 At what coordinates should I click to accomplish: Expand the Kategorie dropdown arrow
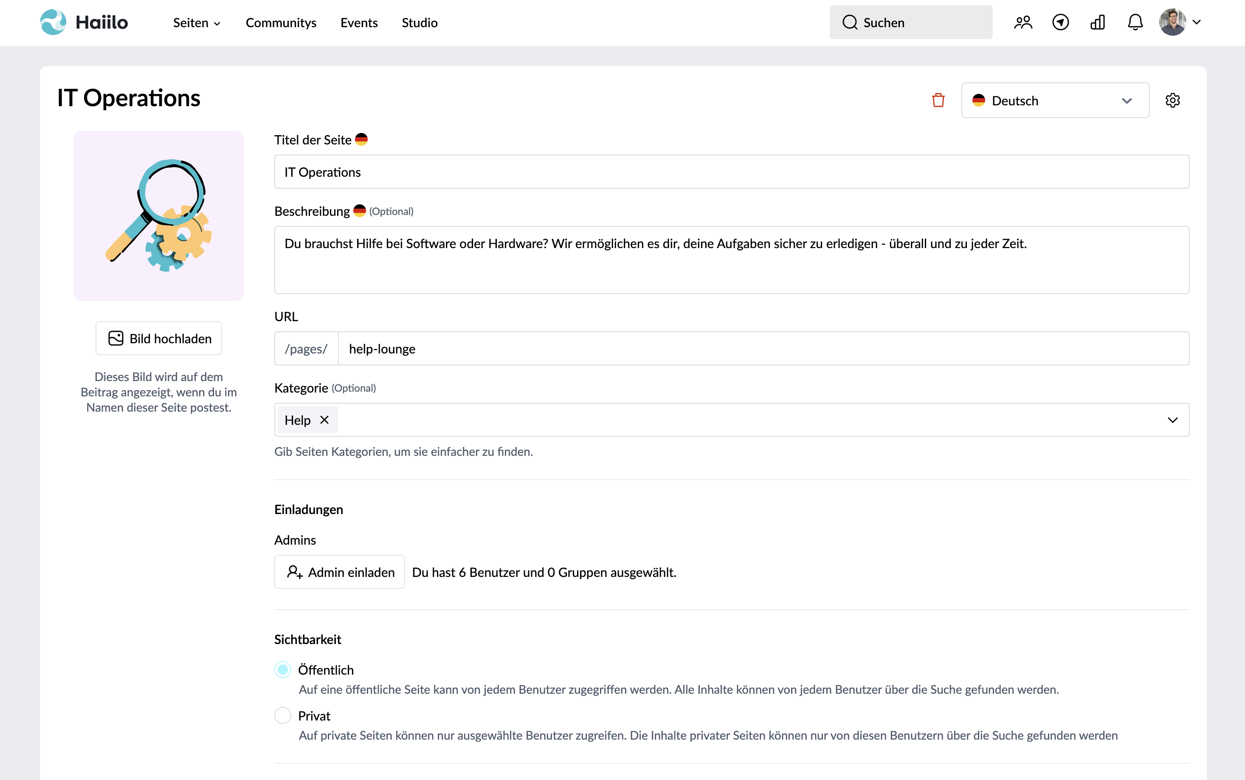pos(1172,420)
